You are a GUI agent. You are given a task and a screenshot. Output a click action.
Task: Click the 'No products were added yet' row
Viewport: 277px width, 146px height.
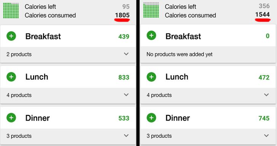[x=208, y=54]
